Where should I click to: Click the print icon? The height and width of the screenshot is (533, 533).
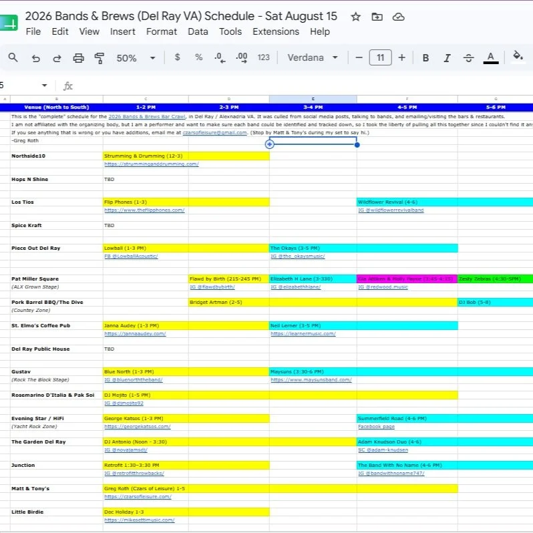[x=79, y=58]
